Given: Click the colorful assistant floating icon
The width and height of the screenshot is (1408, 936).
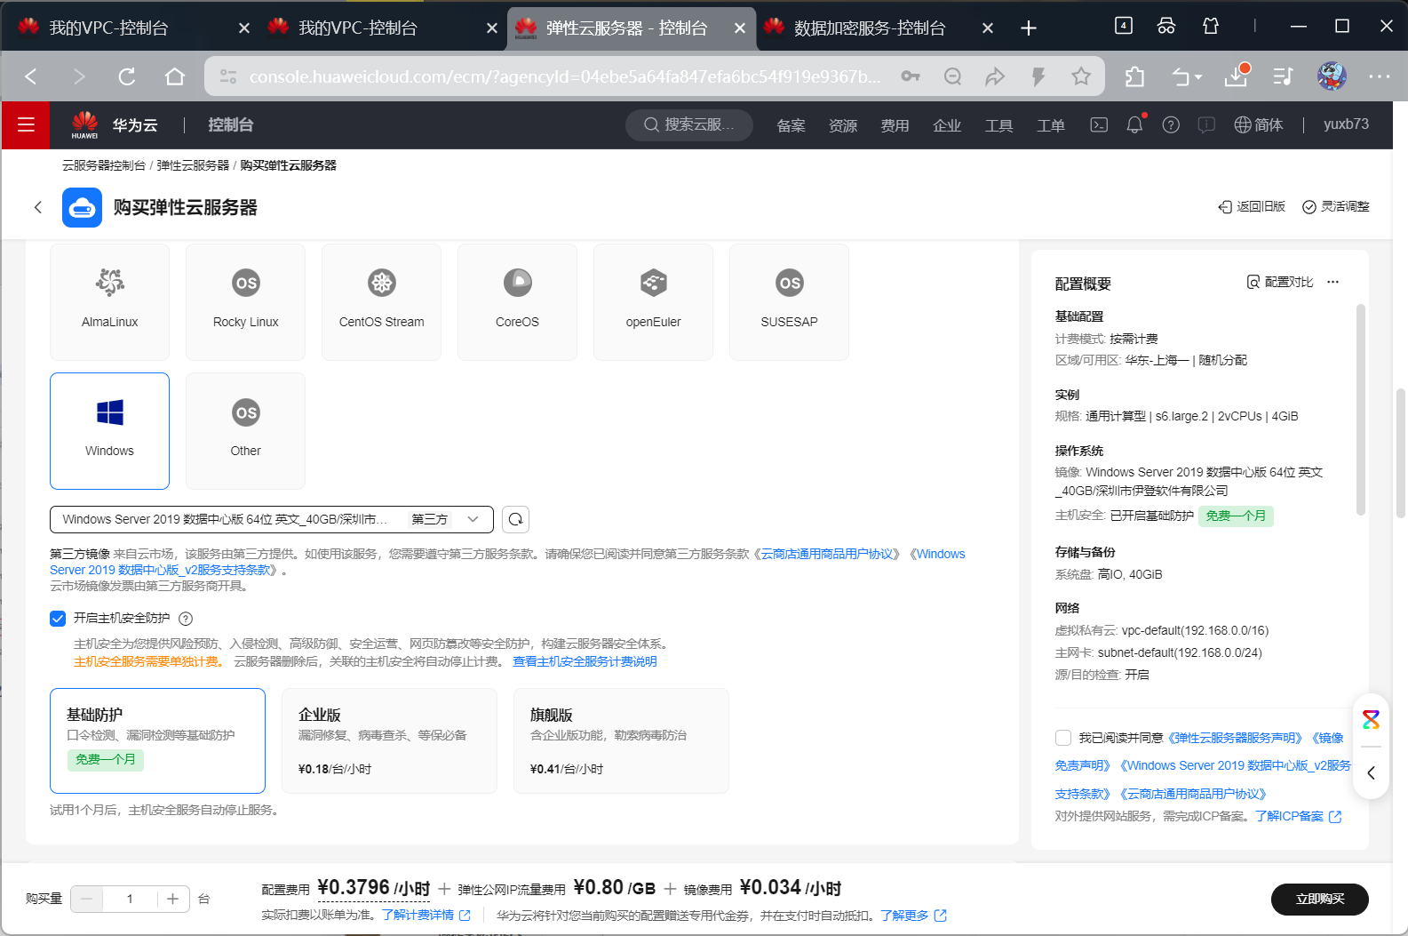Looking at the screenshot, I should [1371, 719].
